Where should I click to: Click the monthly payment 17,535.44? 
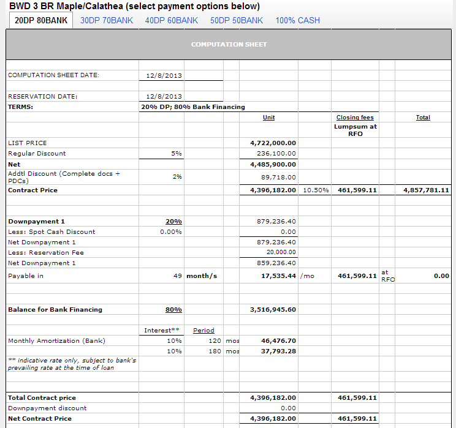[x=279, y=276]
